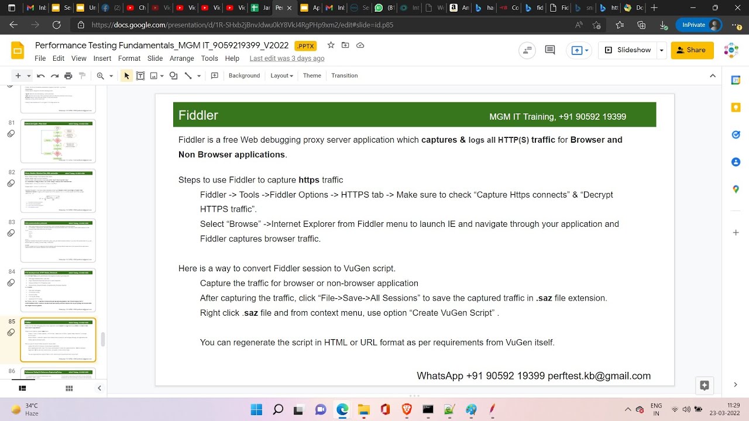Open the Layout dropdown
The image size is (749, 421).
point(281,75)
